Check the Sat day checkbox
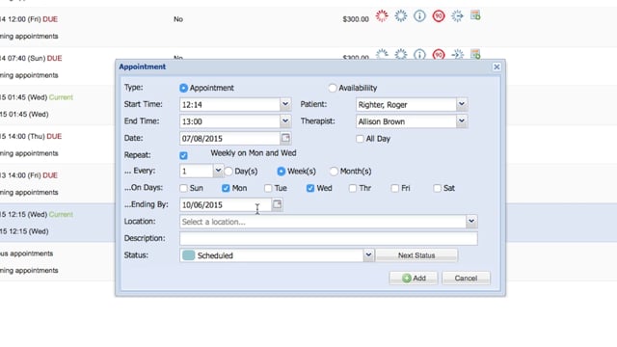This screenshot has height=347, width=617. coord(437,188)
